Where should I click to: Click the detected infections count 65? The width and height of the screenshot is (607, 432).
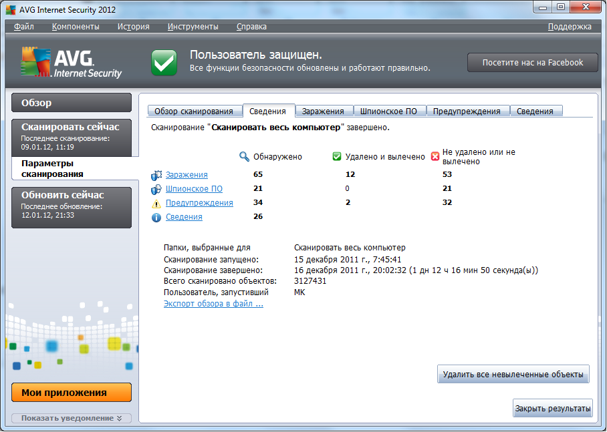258,174
